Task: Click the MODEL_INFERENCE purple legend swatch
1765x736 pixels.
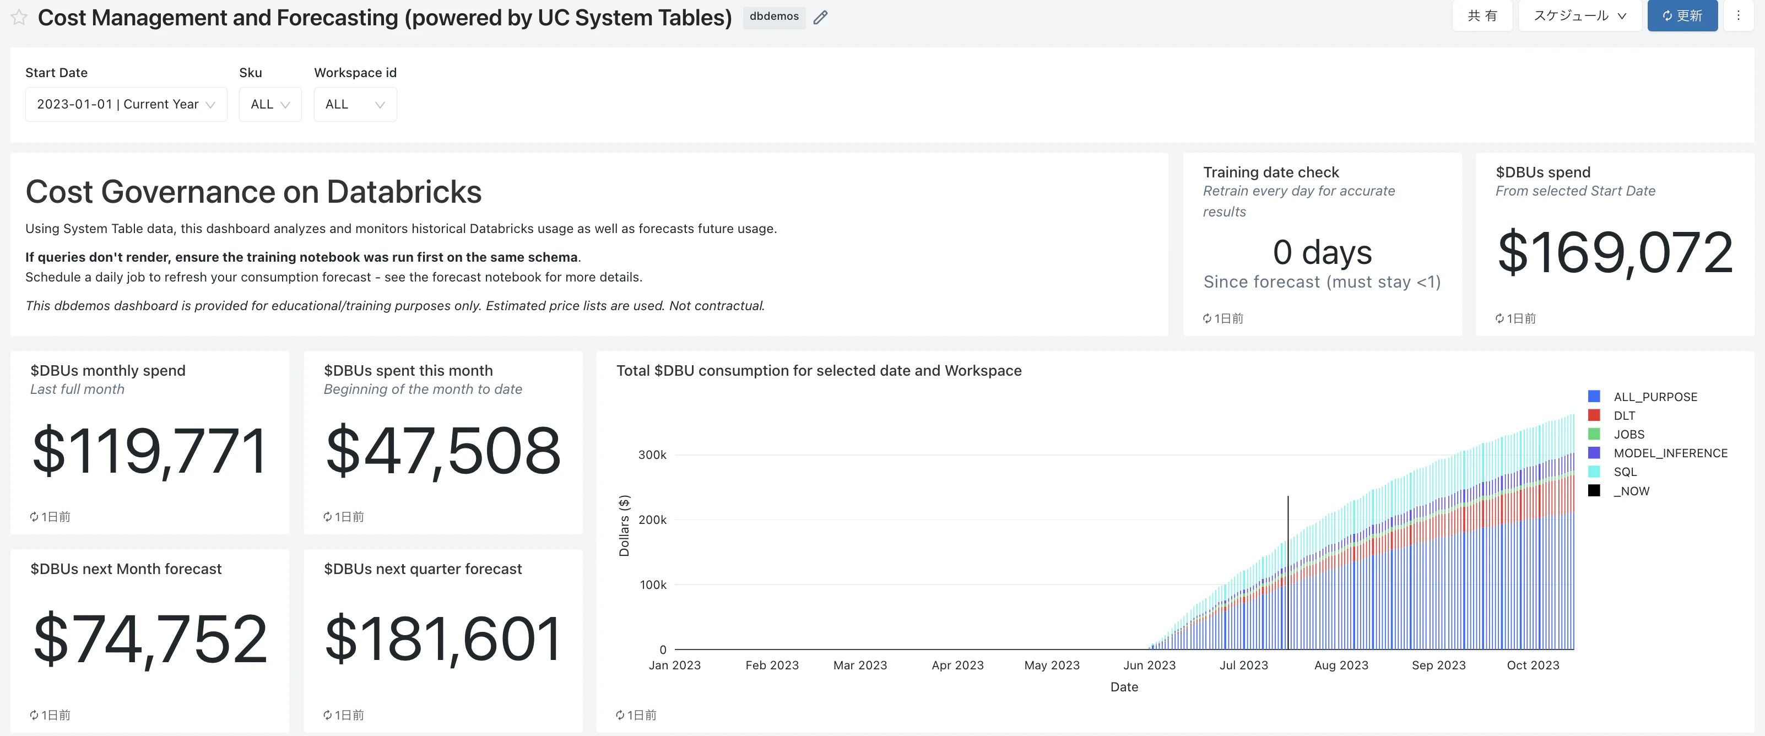Action: (1594, 453)
